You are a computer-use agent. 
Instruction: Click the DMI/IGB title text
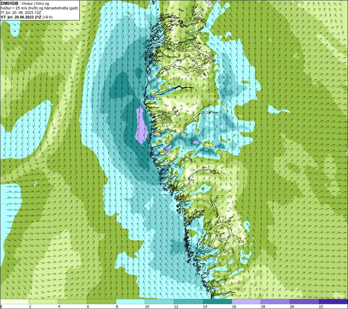(x=9, y=3)
